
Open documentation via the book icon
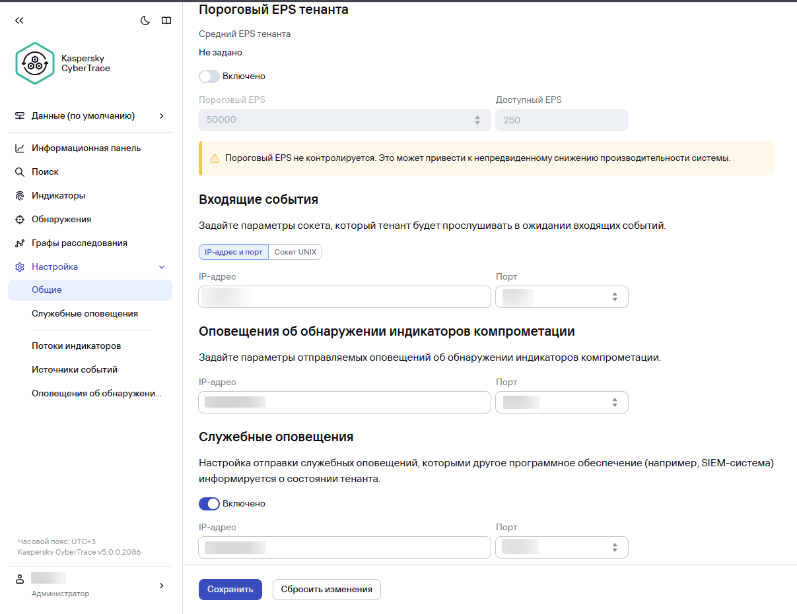tap(166, 20)
